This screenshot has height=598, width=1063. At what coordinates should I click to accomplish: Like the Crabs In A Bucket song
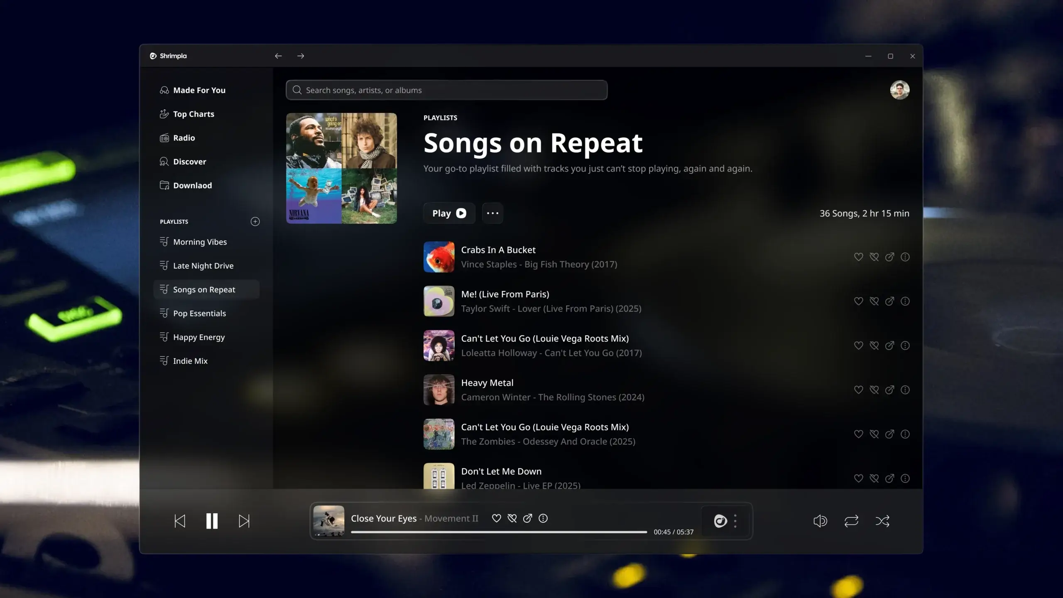coord(858,257)
